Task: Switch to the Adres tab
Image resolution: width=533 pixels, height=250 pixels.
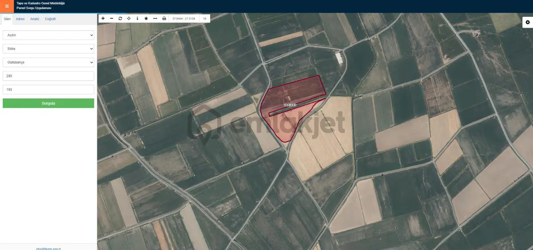Action: point(20,19)
